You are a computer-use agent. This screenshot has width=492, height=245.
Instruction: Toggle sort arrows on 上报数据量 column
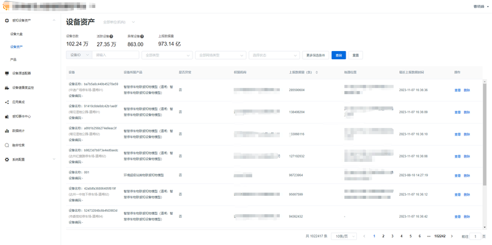tap(317, 73)
